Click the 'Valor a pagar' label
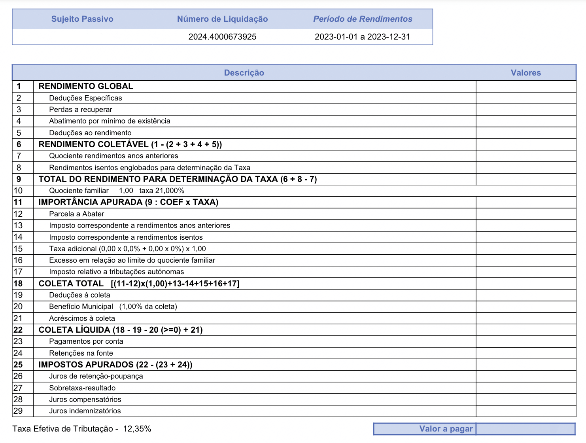 click(x=446, y=429)
